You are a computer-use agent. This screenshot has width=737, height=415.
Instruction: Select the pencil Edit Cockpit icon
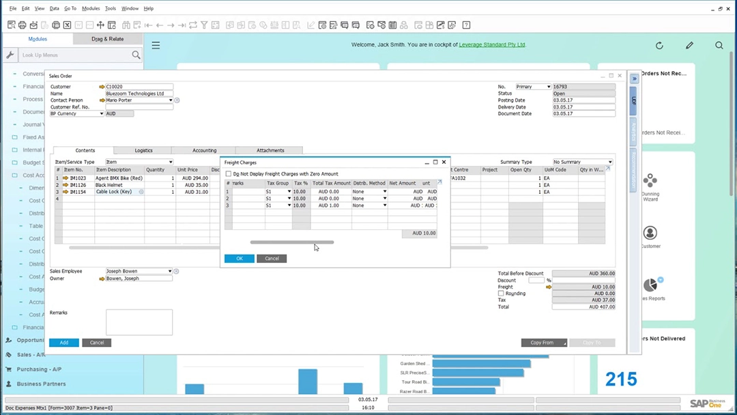689,45
